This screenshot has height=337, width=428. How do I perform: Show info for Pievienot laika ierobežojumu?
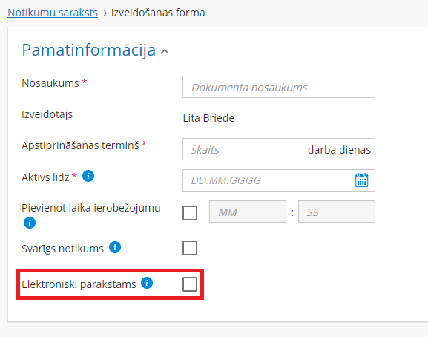[x=30, y=223]
